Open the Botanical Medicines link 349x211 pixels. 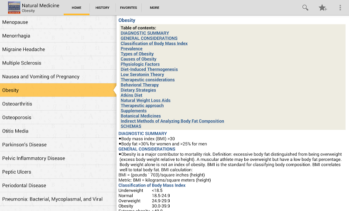click(140, 116)
